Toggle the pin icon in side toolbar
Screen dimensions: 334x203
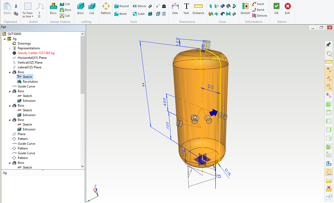[328, 45]
